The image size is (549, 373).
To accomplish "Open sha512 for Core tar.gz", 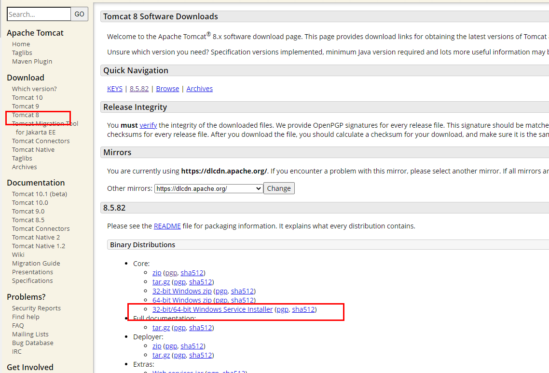I will pyautogui.click(x=201, y=282).
